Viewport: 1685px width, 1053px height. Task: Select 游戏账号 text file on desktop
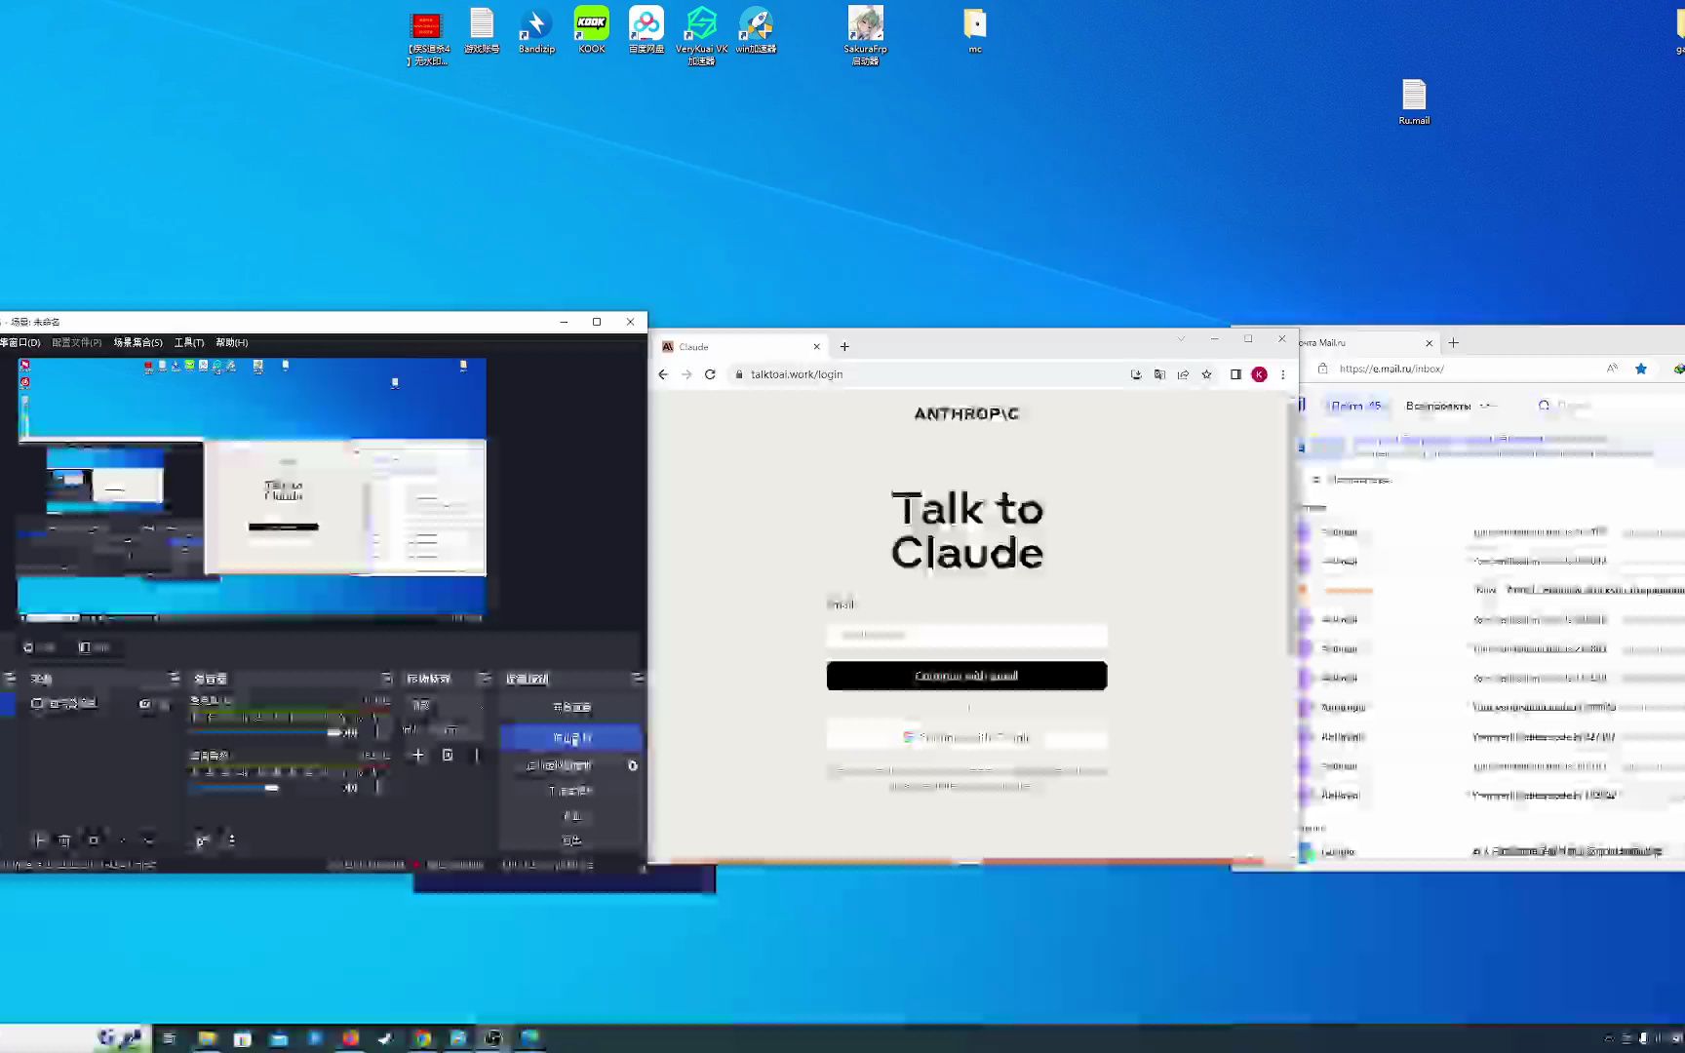point(482,30)
